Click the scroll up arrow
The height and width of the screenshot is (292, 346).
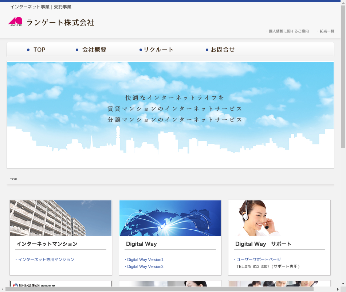(343, 3)
